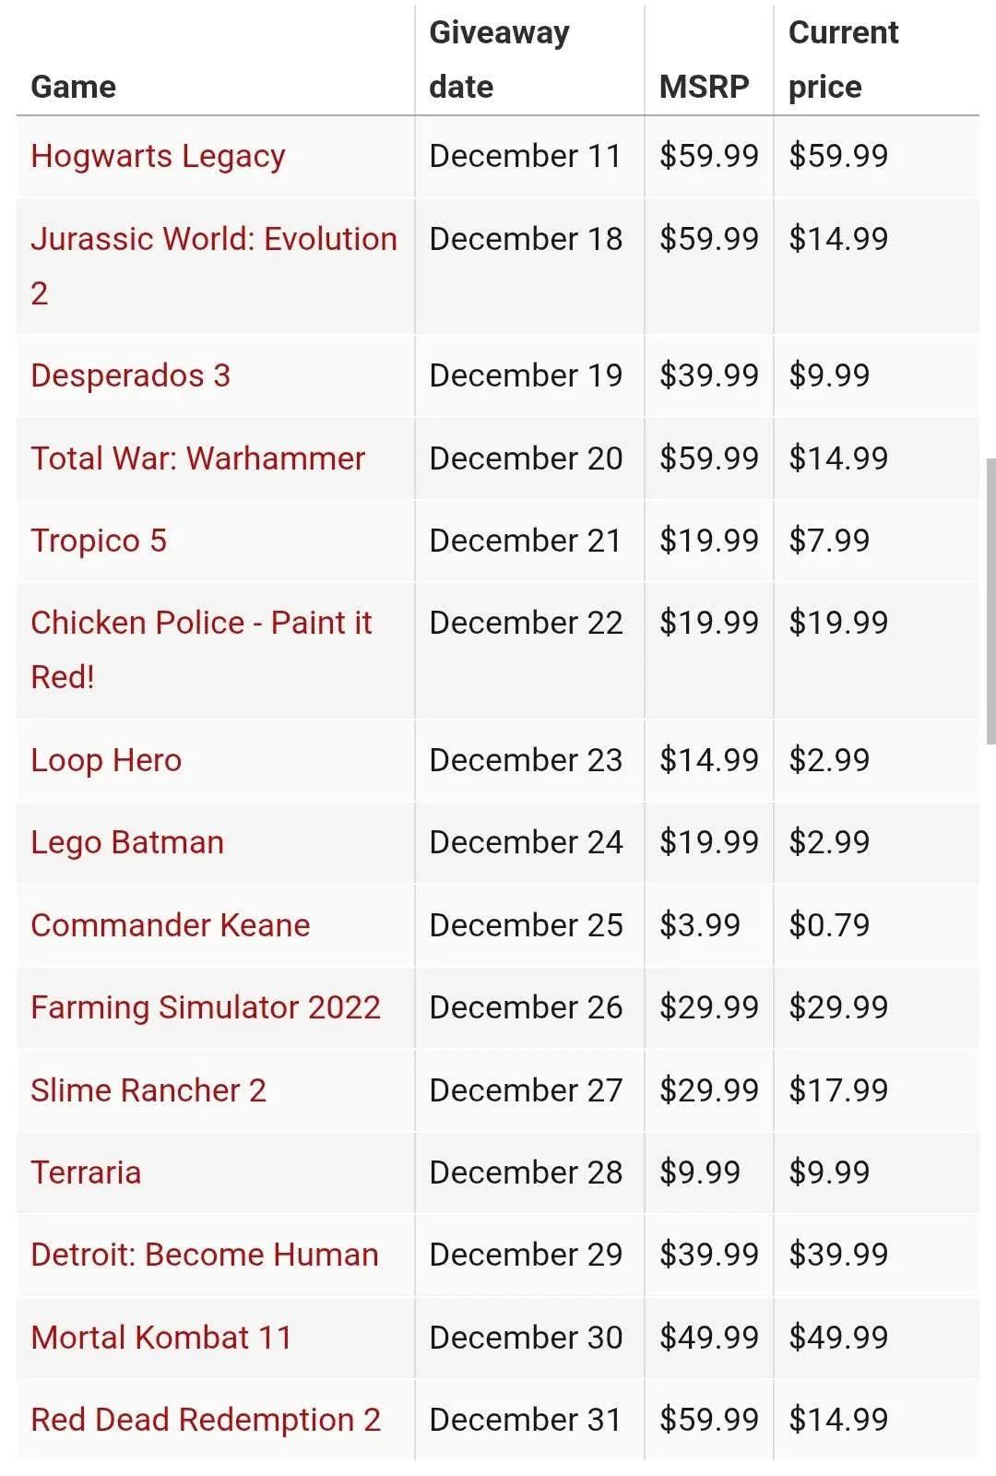Image resolution: width=996 pixels, height=1476 pixels.
Task: Open the Commander Keane link
Action: coord(170,925)
